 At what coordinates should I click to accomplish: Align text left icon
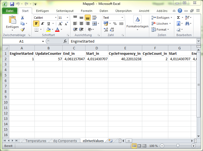pyautogui.click(x=75, y=24)
